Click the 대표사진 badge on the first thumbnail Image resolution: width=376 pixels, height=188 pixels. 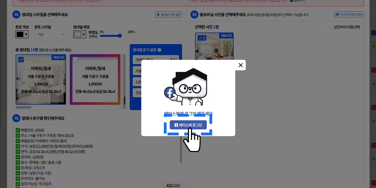click(x=59, y=57)
